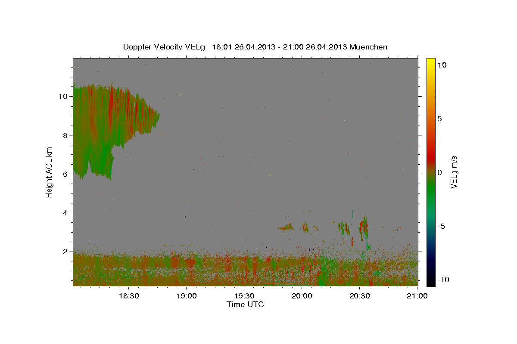Click the colorbar label '0'
The width and height of the screenshot is (517, 344).
coord(440,172)
